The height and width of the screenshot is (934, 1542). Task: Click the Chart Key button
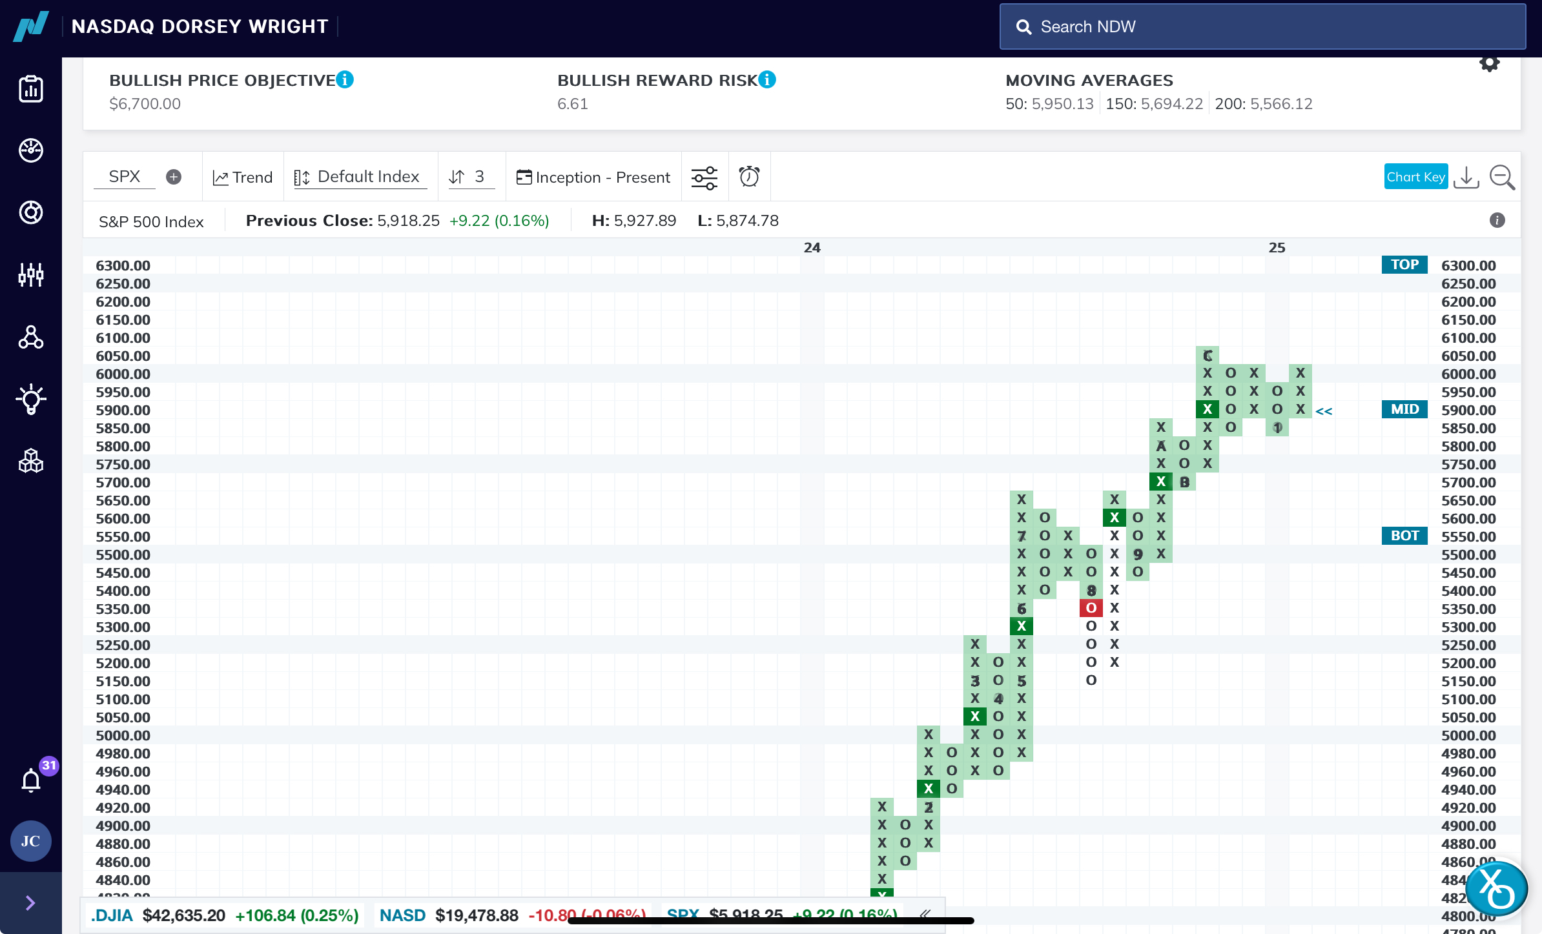pos(1415,177)
